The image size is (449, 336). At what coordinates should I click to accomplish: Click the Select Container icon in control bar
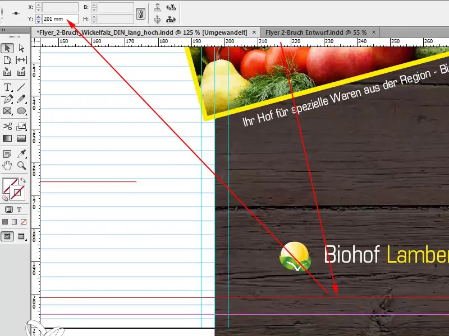[157, 7]
